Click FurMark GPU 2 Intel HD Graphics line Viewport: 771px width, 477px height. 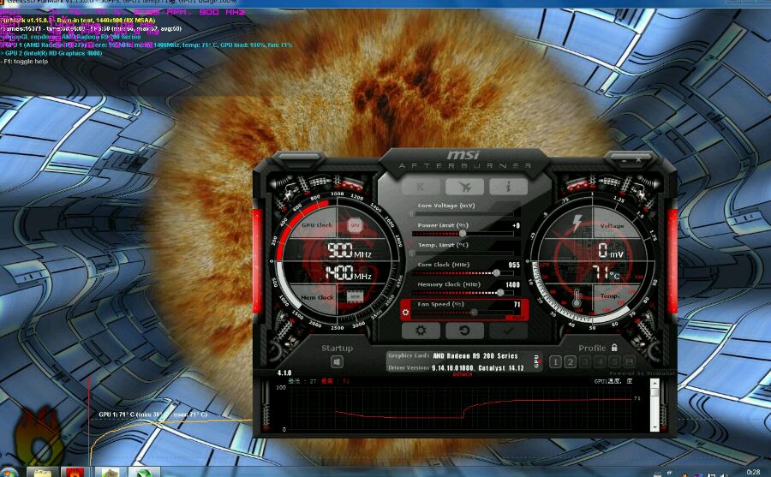[x=51, y=53]
